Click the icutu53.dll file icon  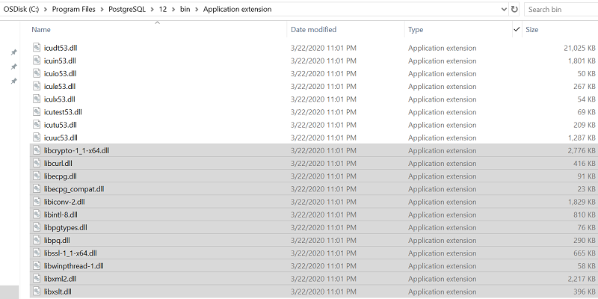click(36, 124)
